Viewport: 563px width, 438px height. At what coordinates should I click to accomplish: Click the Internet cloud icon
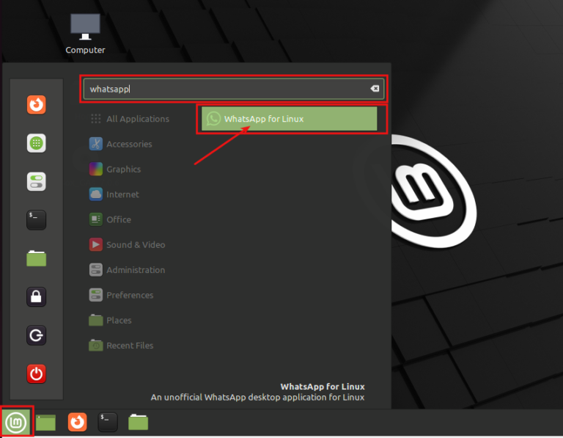tap(96, 194)
